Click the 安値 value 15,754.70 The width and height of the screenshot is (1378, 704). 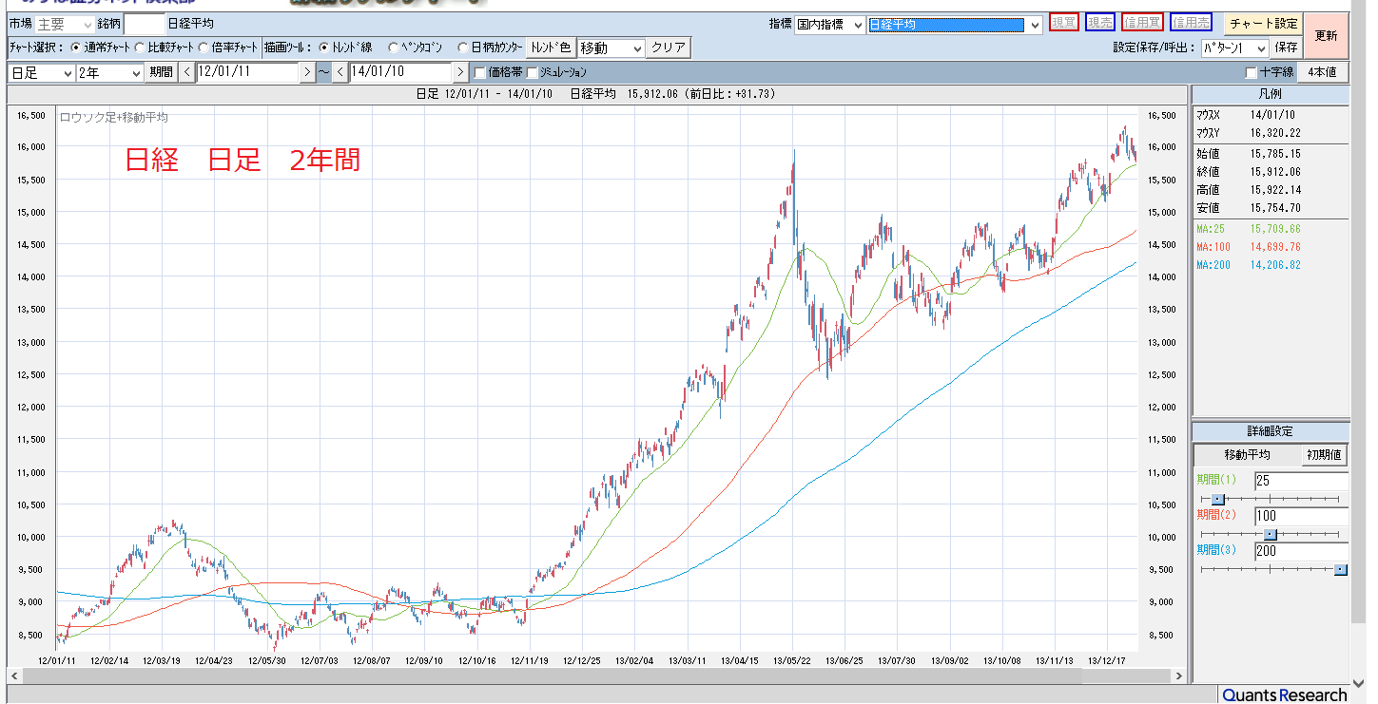(x=1274, y=207)
